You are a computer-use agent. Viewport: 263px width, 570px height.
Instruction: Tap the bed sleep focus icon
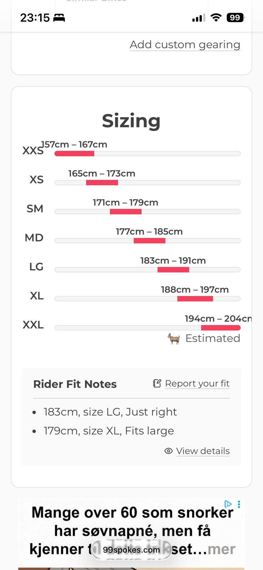(59, 18)
